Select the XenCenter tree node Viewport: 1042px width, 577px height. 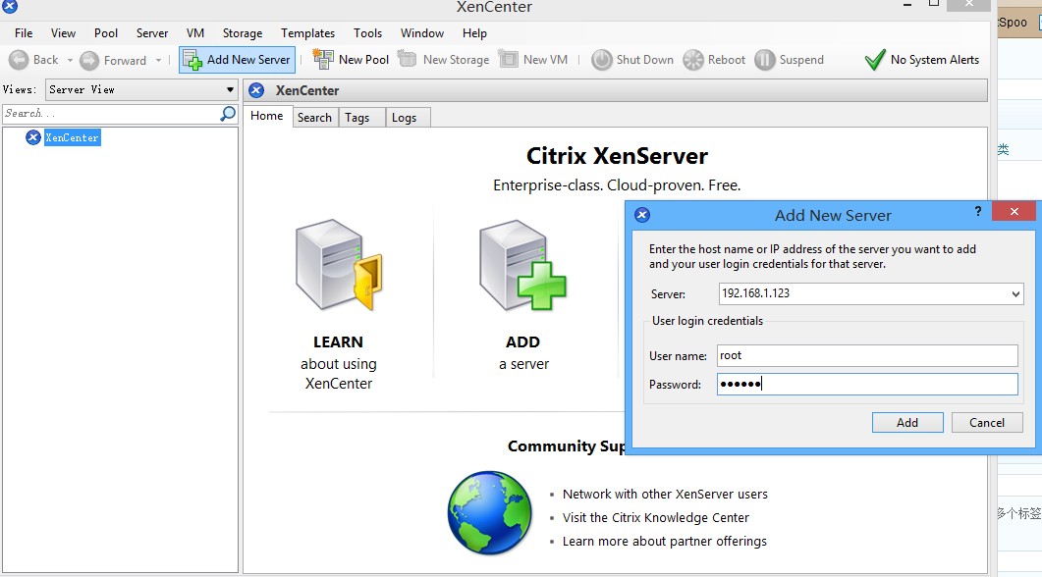73,137
